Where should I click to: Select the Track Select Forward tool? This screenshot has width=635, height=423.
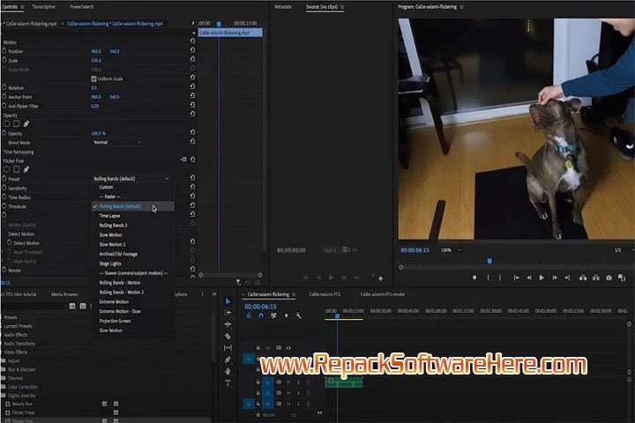pos(228,313)
